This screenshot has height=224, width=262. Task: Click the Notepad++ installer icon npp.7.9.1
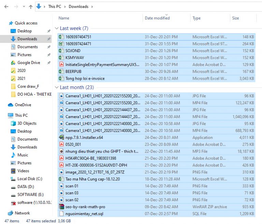(61, 138)
